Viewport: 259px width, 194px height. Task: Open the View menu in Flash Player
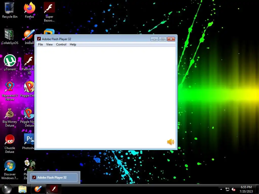click(x=49, y=44)
